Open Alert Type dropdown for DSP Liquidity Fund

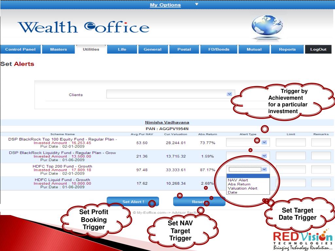pyautogui.click(x=248, y=156)
